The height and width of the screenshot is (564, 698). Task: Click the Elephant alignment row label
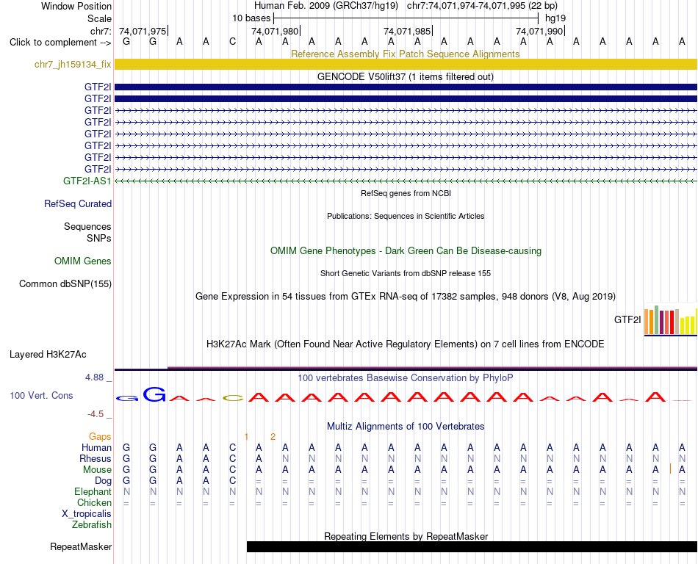point(93,491)
